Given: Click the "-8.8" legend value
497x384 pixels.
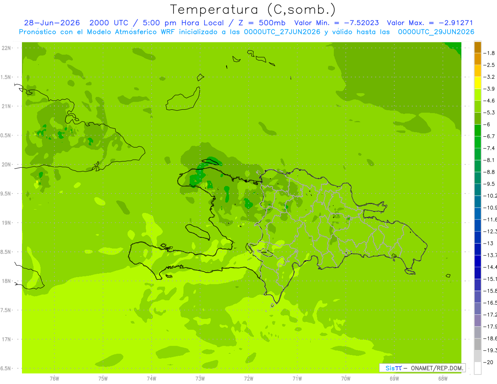Looking at the screenshot, I should click(490, 172).
